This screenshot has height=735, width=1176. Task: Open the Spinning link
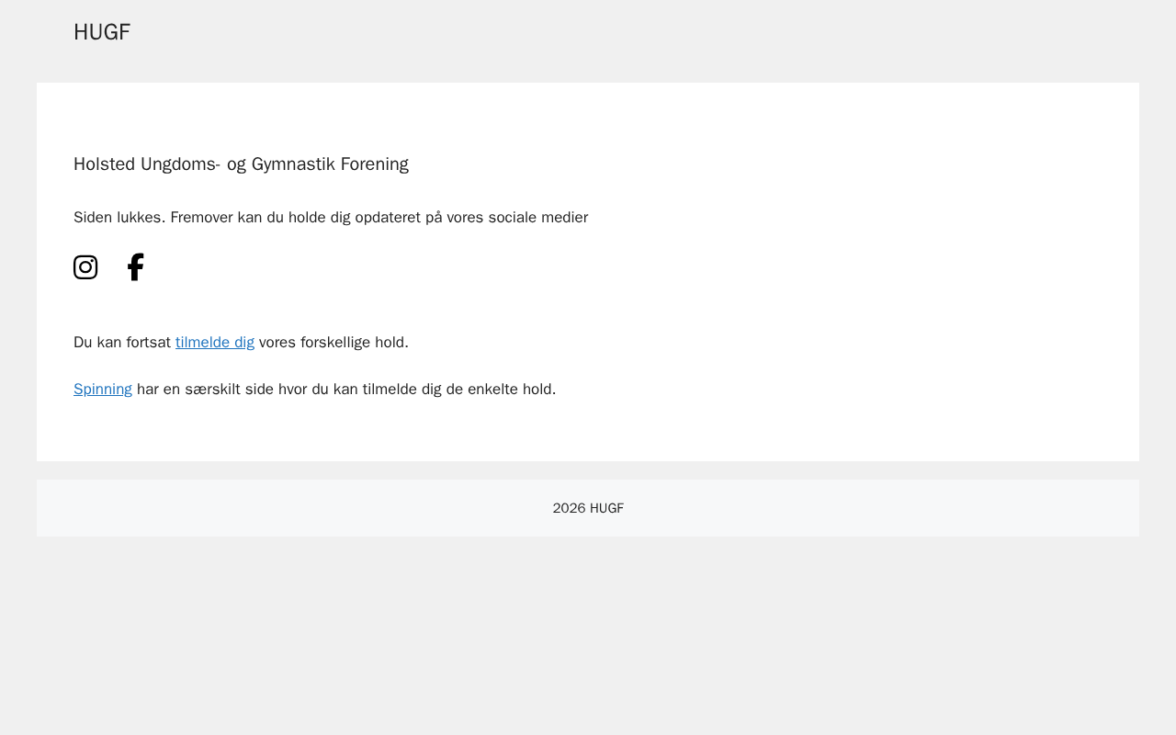point(103,390)
